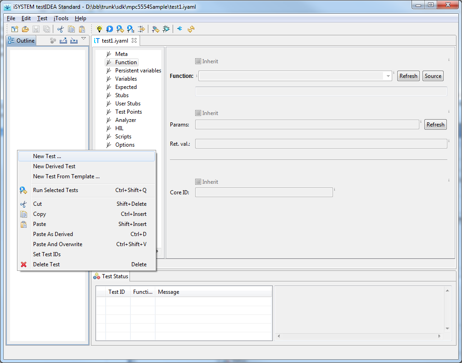Click Refresh button next to Params
The image size is (462, 363).
pos(435,124)
